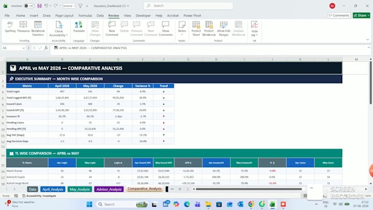Click the Share button

coord(361,15)
